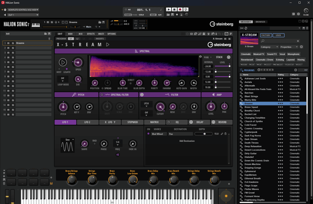Open the results list gear beside 117
The height and width of the screenshot is (204, 313).
coord(296,70)
